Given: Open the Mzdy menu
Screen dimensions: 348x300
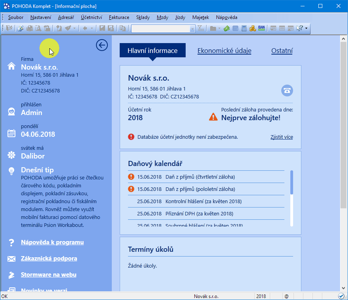Looking at the screenshot, I should [162, 17].
